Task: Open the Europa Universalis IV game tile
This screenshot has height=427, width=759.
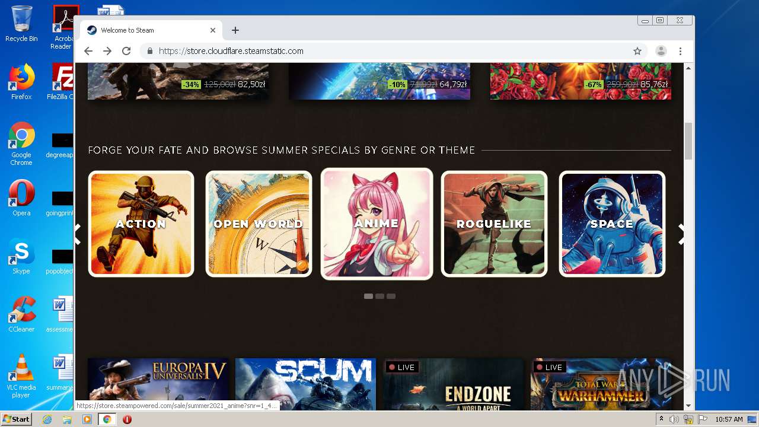Action: click(x=158, y=384)
